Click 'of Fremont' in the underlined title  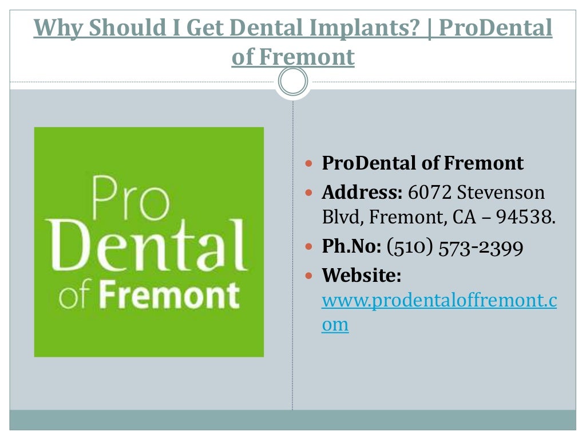(x=293, y=57)
